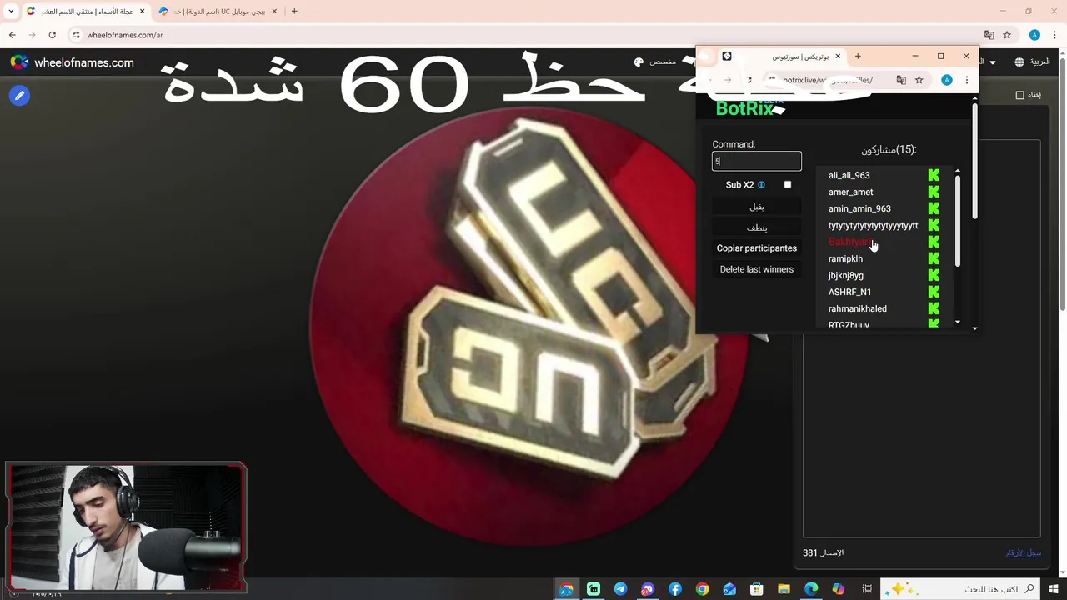
Task: Click Kick icon next to amer_amet
Action: tap(934, 192)
